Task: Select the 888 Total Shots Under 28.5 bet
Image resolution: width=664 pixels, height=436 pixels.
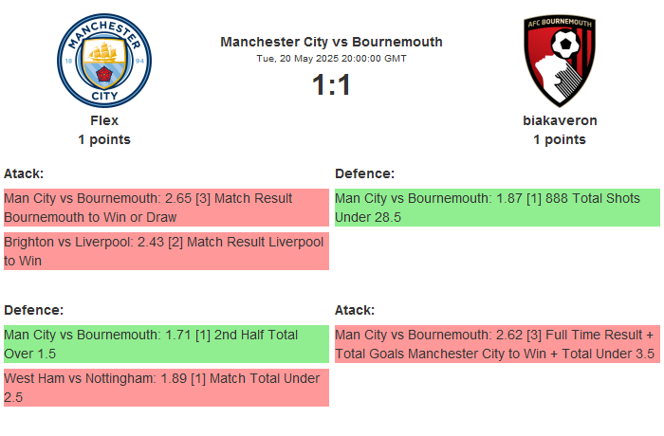Action: [497, 208]
